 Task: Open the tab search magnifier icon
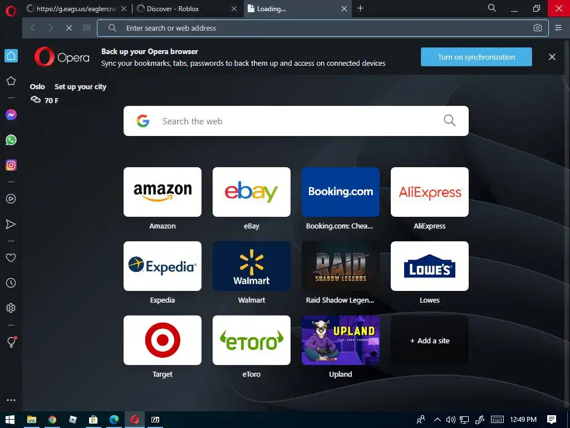pos(492,8)
